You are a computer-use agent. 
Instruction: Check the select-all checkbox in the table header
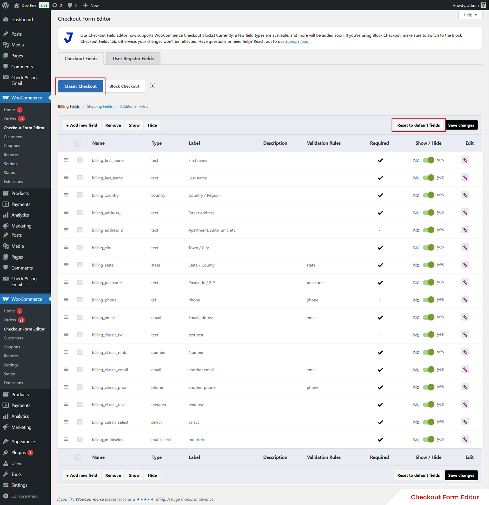(x=78, y=143)
